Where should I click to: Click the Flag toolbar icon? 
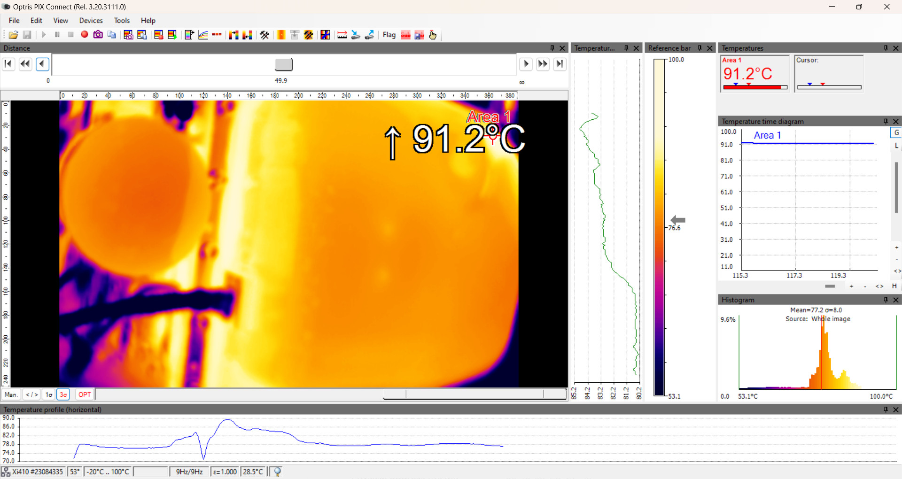click(x=389, y=35)
